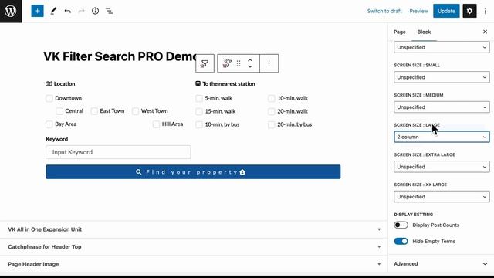This screenshot has height=278, width=494.
Task: Close the settings sidebar
Action: point(486,32)
